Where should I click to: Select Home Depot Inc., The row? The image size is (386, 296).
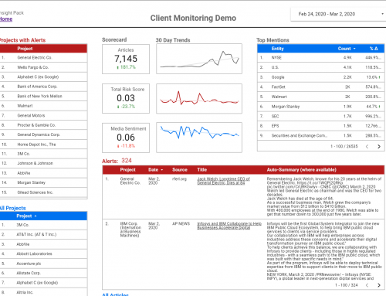point(43,145)
